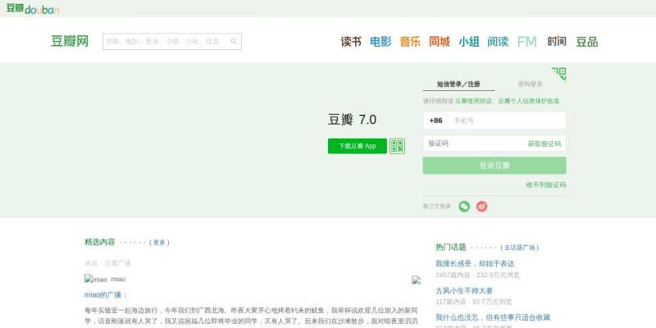Click the 117篇内容 · 33.7万次浏览 stats text
This screenshot has width=656, height=328.
tap(474, 302)
